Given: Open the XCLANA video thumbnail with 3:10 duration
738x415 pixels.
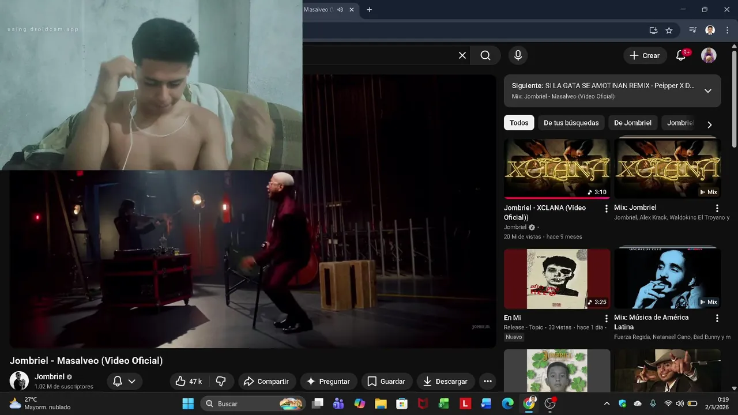Looking at the screenshot, I should 556,168.
